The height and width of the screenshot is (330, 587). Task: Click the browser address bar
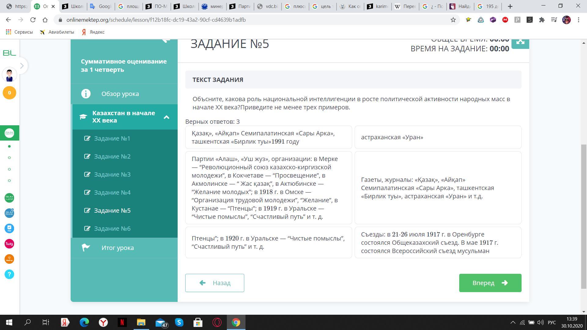(x=245, y=20)
